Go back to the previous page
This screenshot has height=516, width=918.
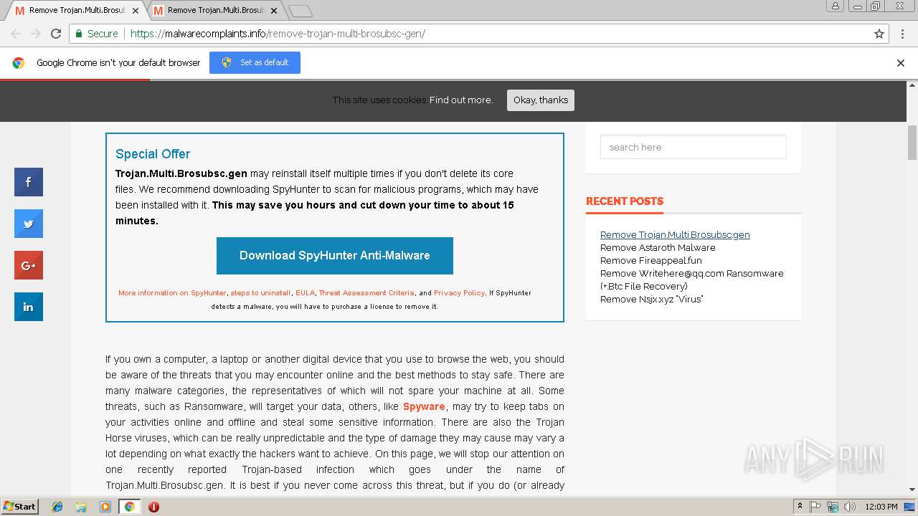click(x=16, y=34)
